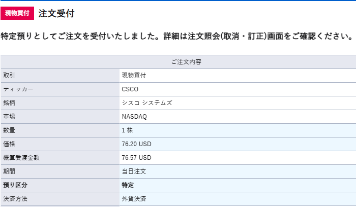Viewport: 356px width, 207px height.
Task: Click the 預り区分 row label
Action: point(15,185)
